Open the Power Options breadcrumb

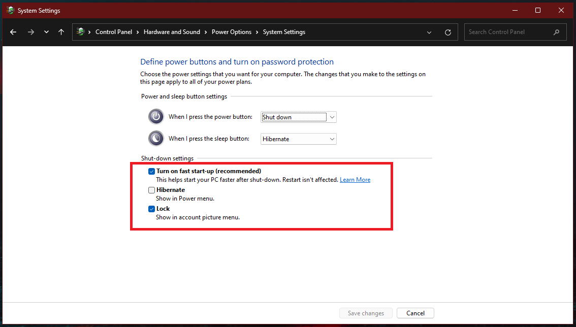pos(232,32)
